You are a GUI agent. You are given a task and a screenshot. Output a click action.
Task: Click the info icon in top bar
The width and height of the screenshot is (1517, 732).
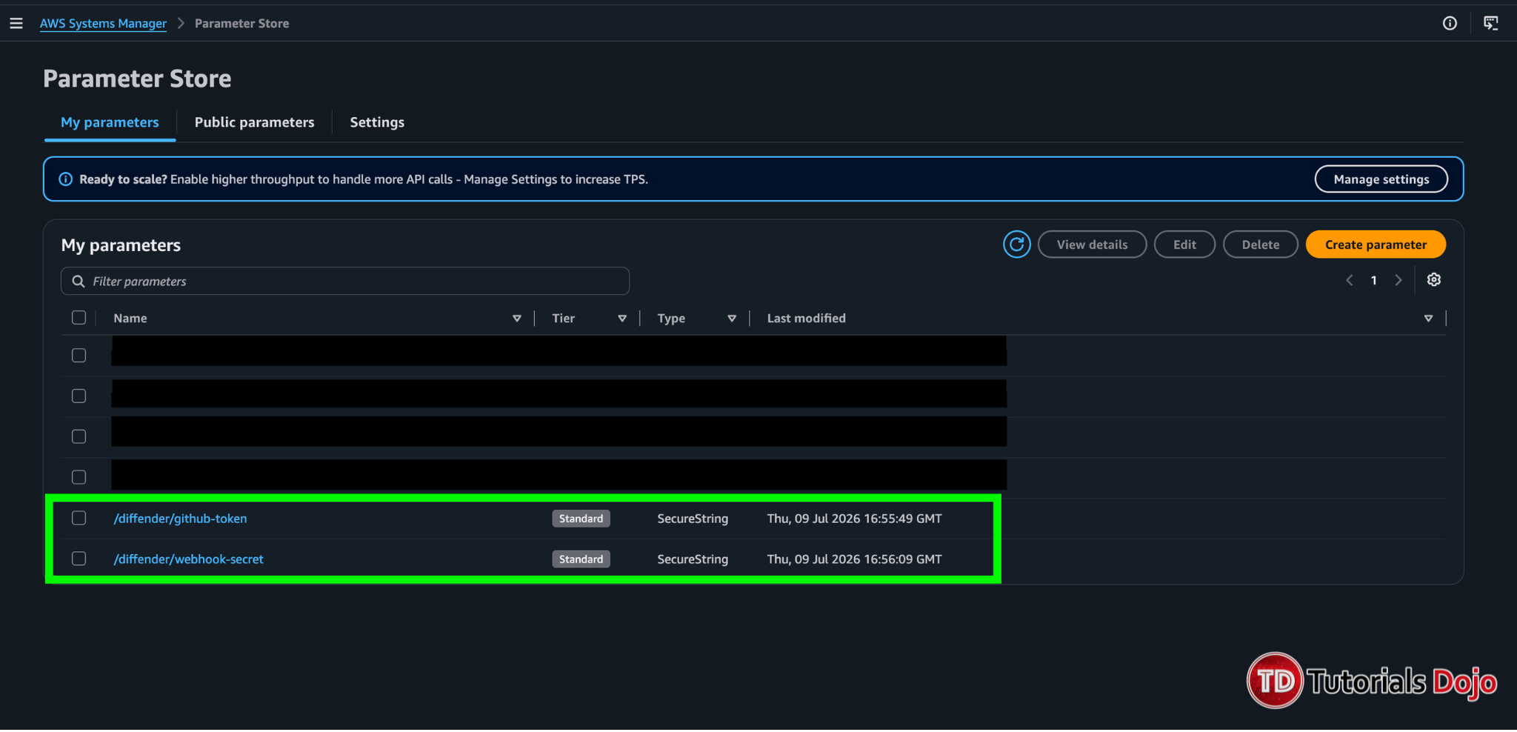1450,24
